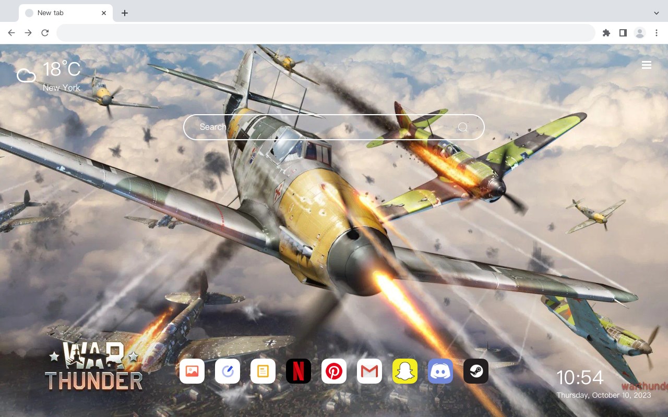Go back to the previous page
This screenshot has width=668, height=417.
click(x=11, y=33)
